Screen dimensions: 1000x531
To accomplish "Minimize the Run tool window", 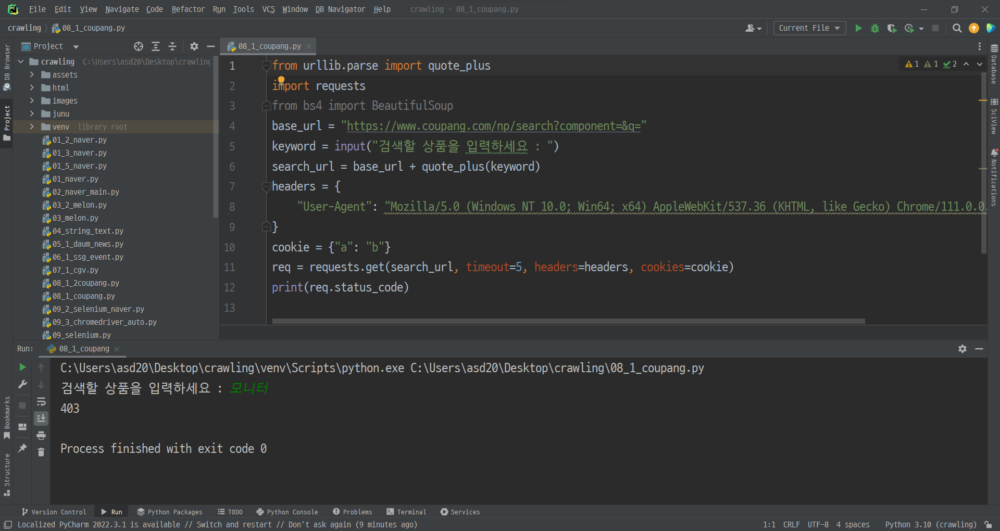I will coord(979,349).
